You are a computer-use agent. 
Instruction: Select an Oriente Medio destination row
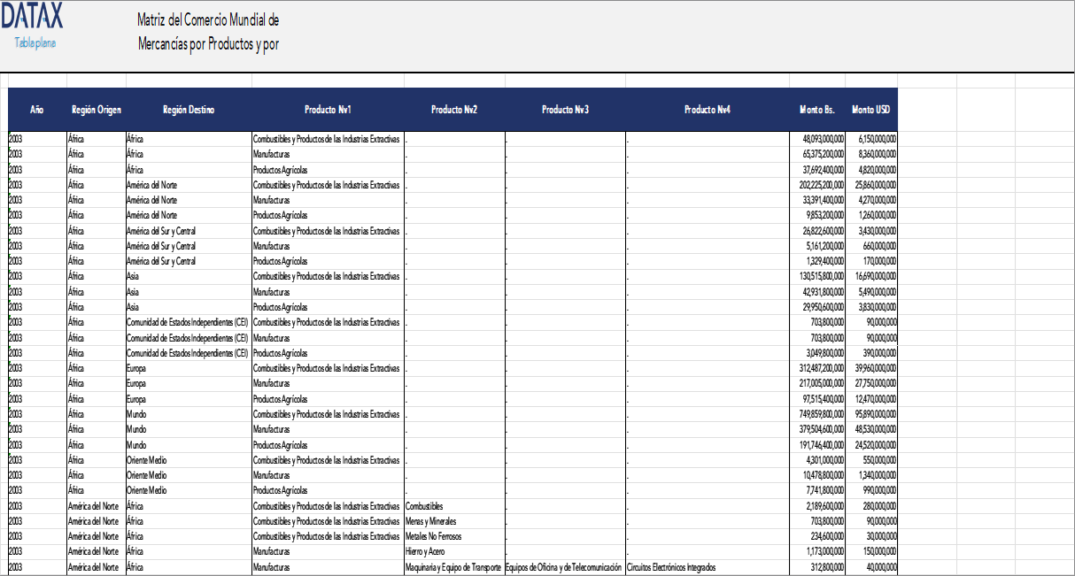pyautogui.click(x=148, y=459)
